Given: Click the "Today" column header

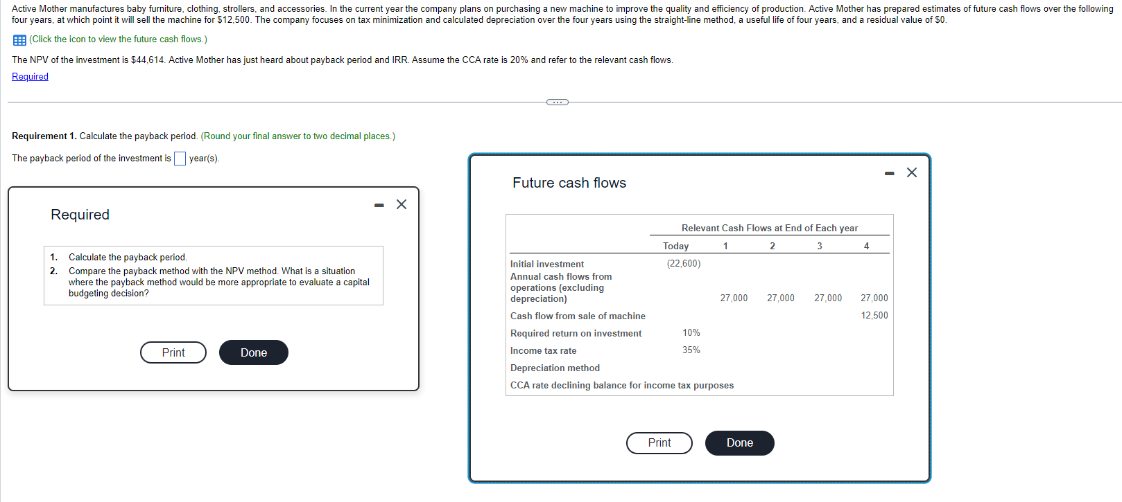Looking at the screenshot, I should pos(675,246).
